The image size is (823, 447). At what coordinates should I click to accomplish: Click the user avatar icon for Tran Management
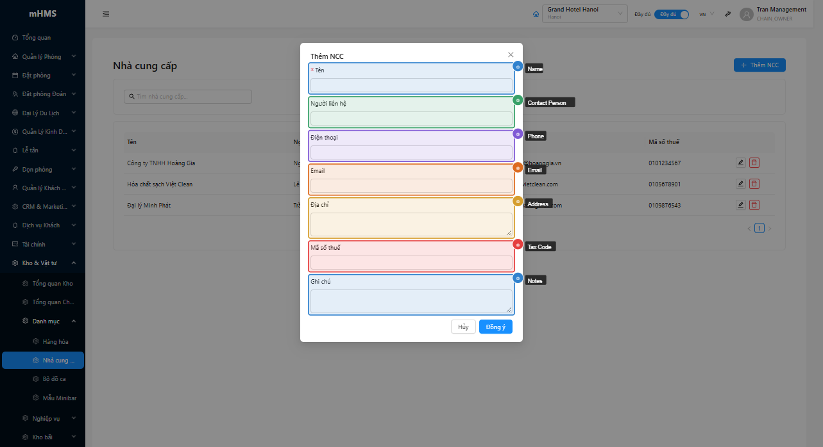point(746,14)
